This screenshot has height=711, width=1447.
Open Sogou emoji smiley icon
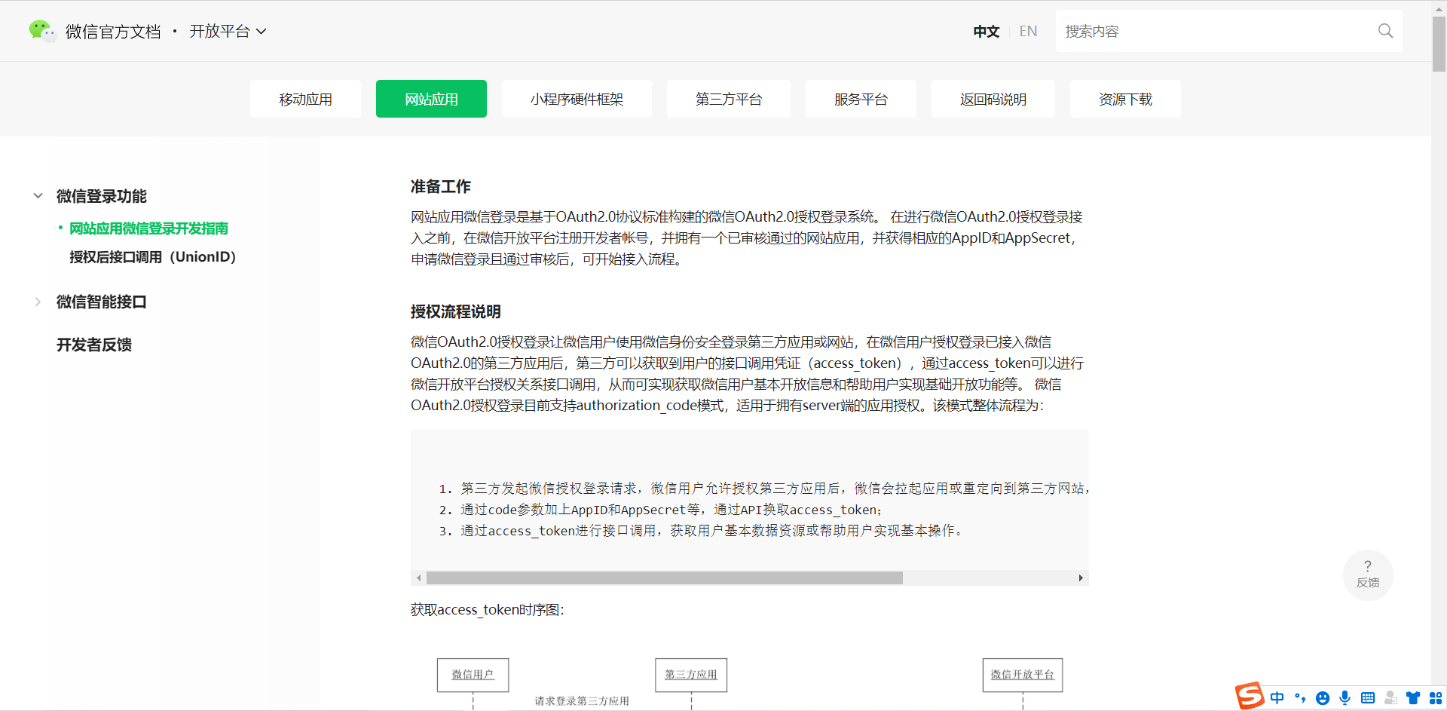point(1323,698)
